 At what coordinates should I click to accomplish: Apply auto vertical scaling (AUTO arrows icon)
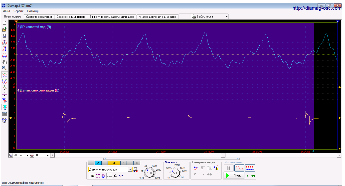[4, 42]
